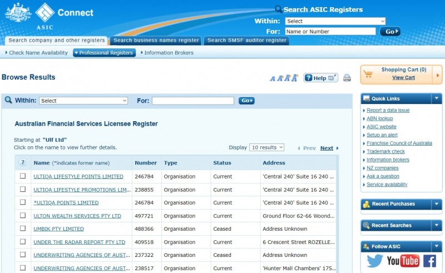Viewport: 445px width, 273px height.
Task: Open ASIC YouTube channel
Action: pos(403,261)
